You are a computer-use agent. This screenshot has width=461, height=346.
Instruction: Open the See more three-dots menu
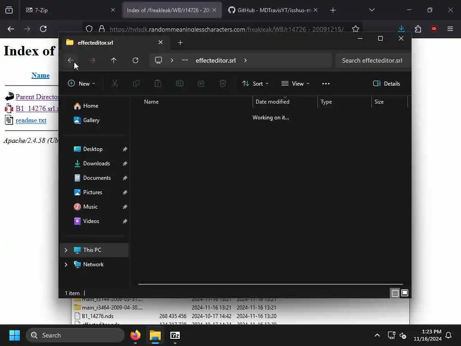pos(326,83)
